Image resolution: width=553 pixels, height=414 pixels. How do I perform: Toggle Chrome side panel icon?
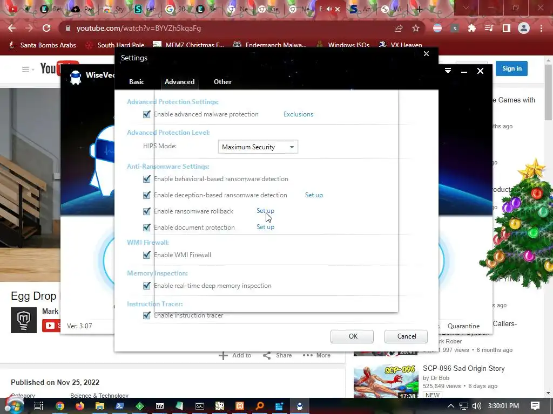tap(507, 28)
